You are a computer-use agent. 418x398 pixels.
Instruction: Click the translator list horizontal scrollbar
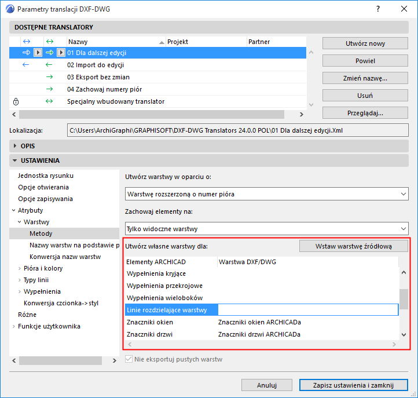pyautogui.click(x=152, y=114)
